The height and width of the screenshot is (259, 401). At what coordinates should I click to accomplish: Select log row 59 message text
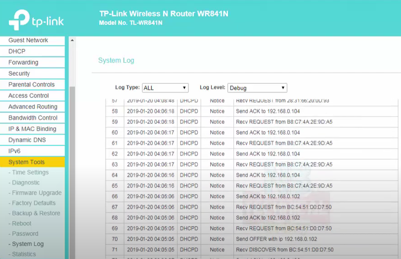(284, 122)
